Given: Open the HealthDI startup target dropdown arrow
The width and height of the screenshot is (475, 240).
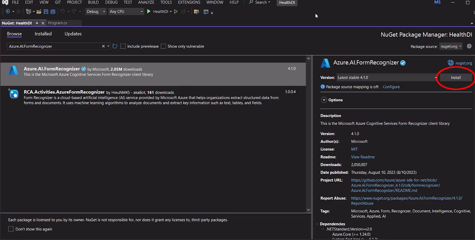Looking at the screenshot, I should (x=171, y=12).
